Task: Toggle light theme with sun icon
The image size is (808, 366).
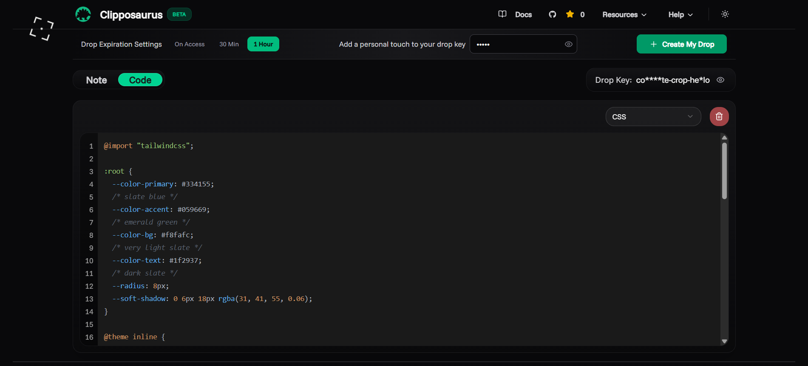Action: pos(725,14)
